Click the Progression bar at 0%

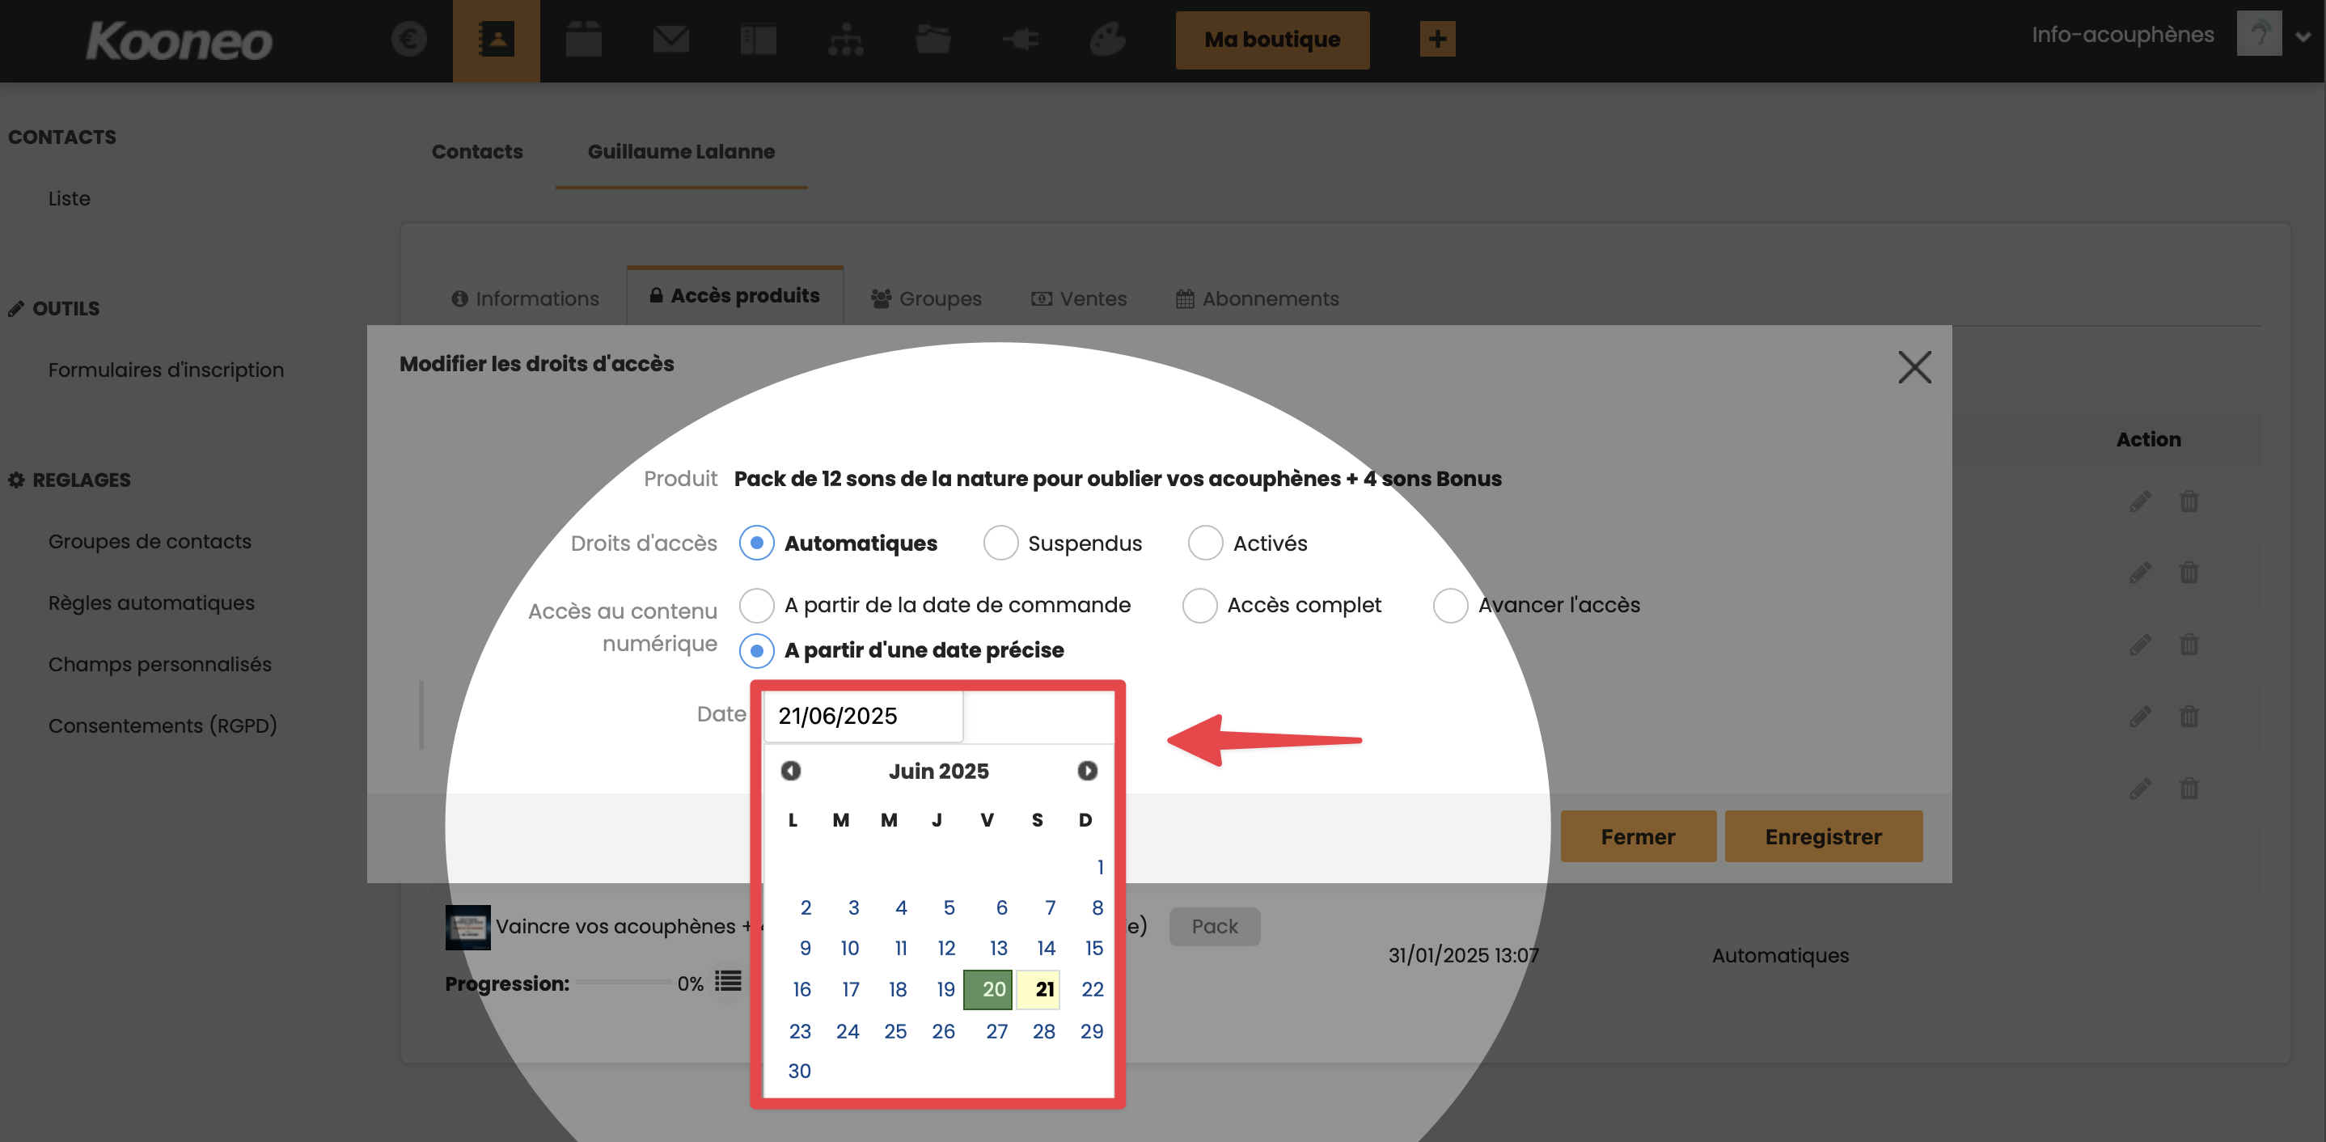pyautogui.click(x=623, y=982)
